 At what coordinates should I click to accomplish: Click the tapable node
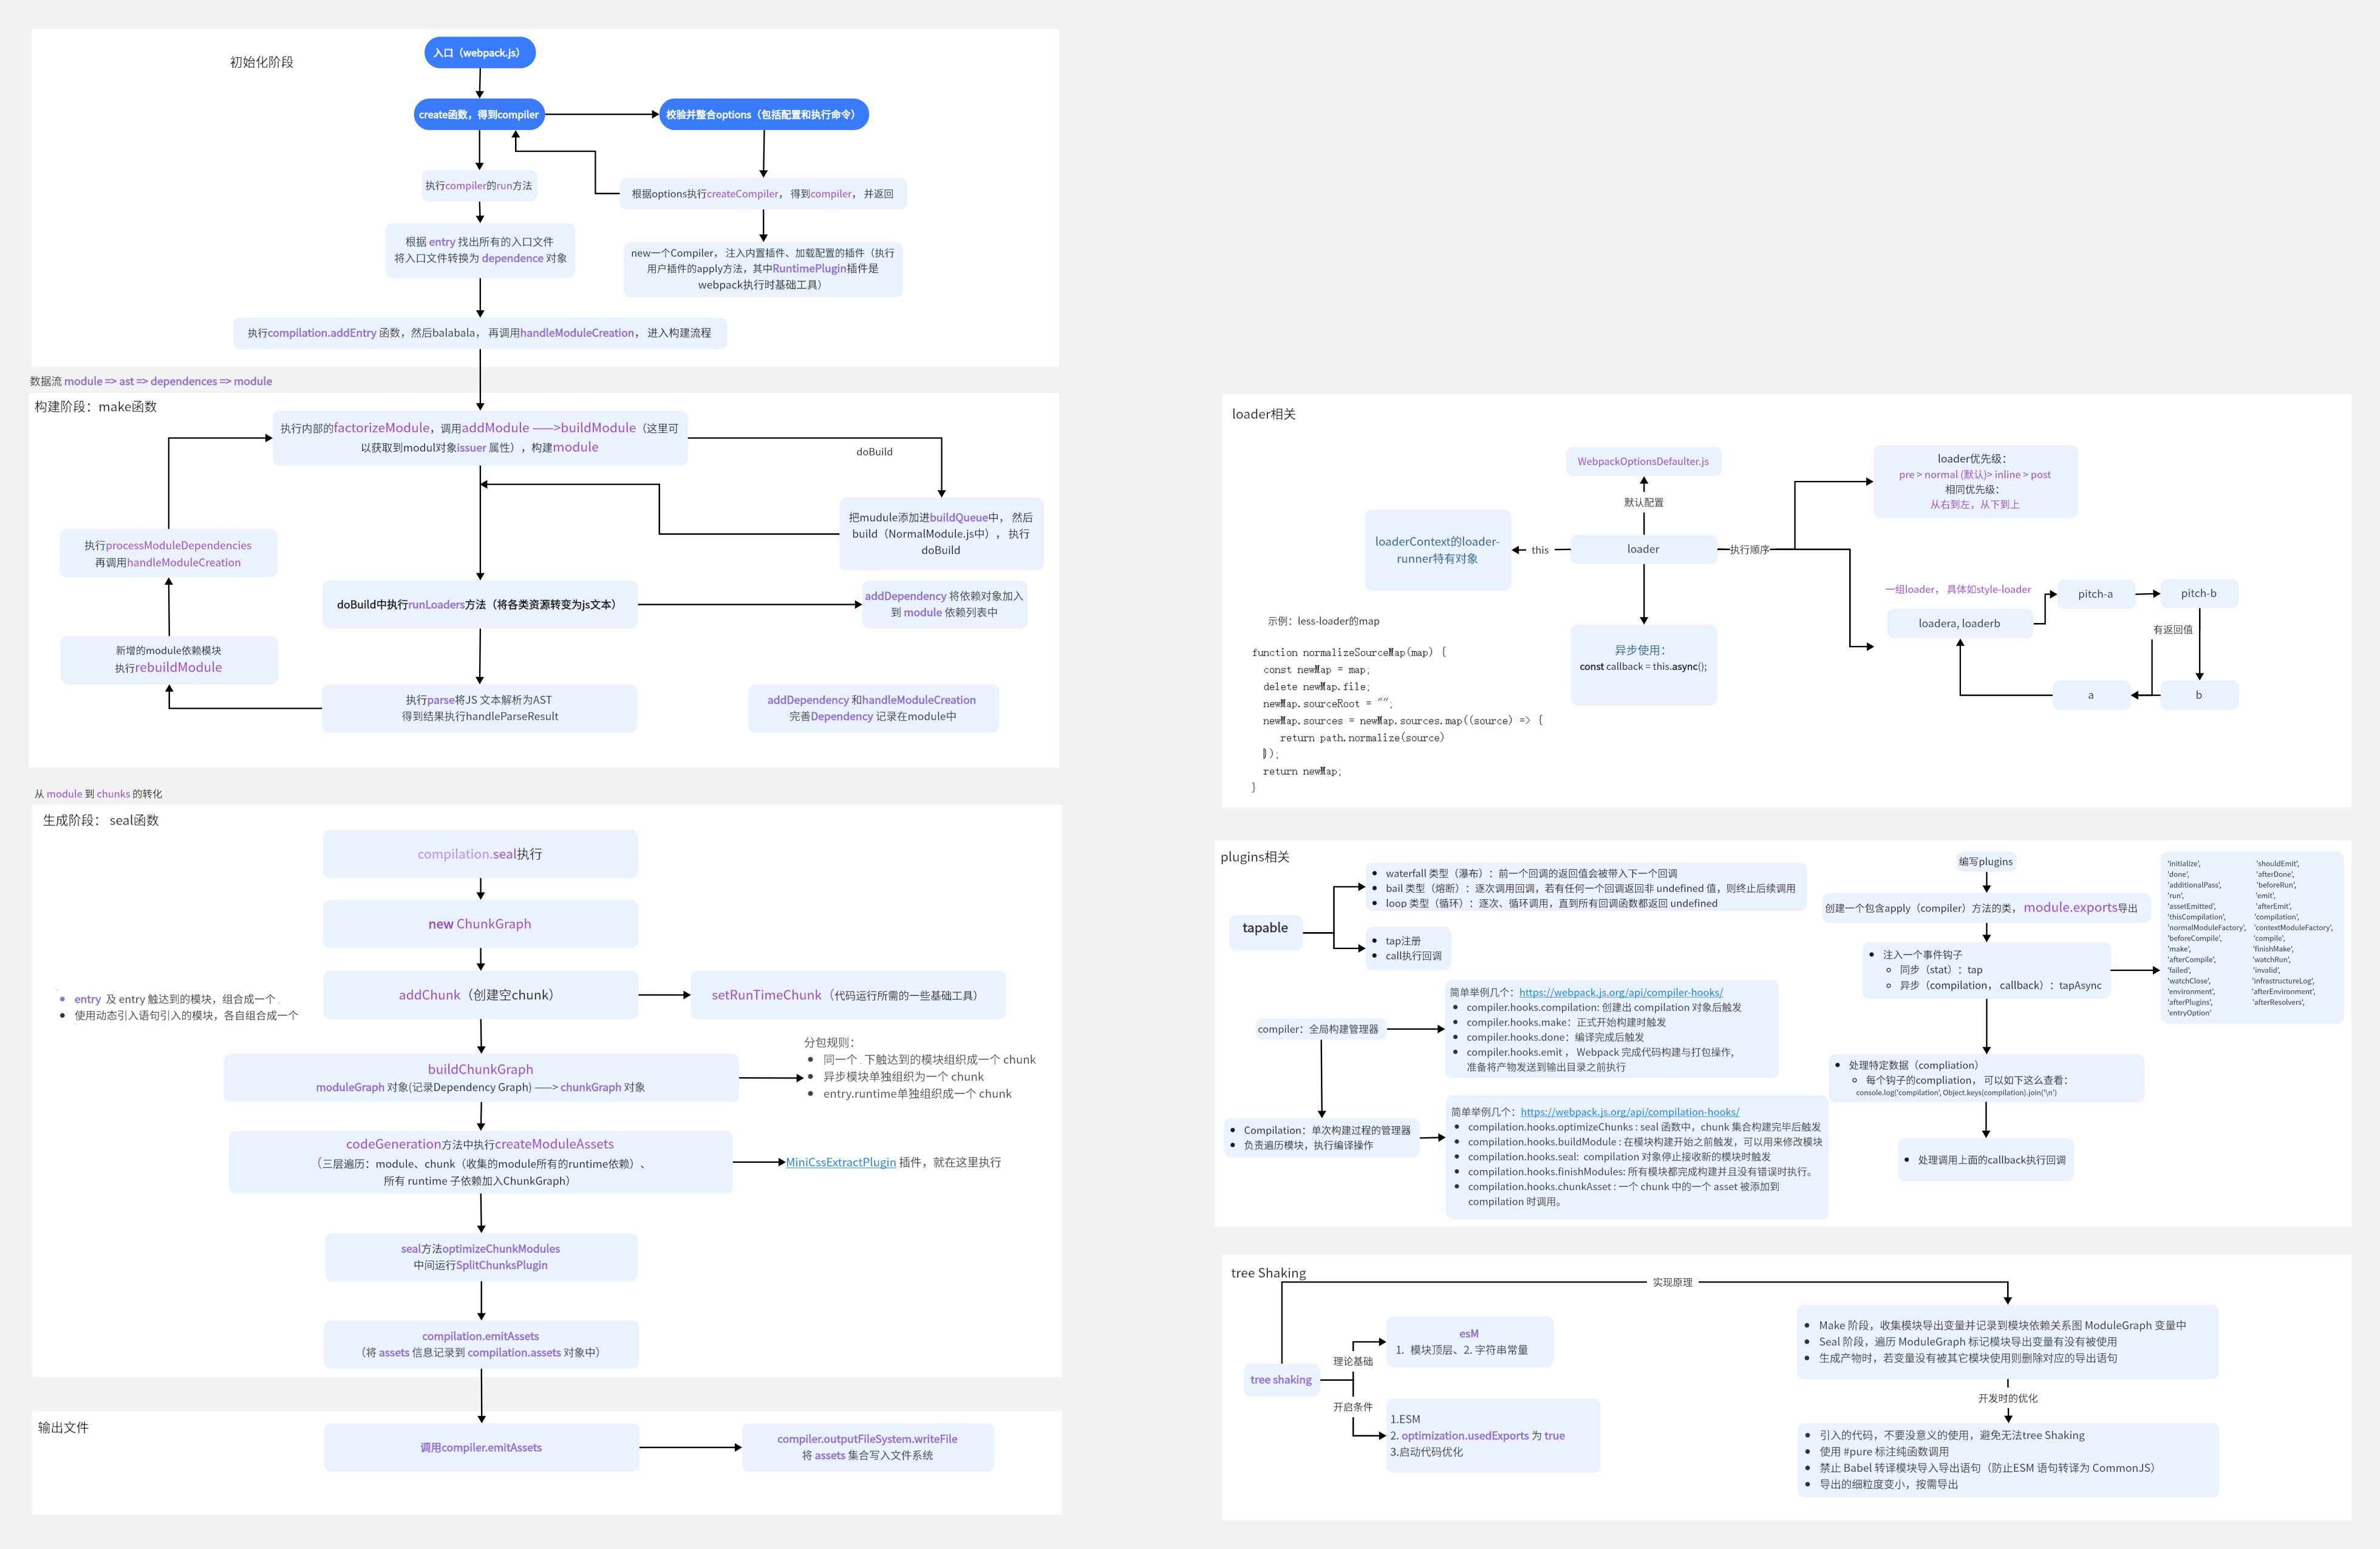(x=1265, y=928)
